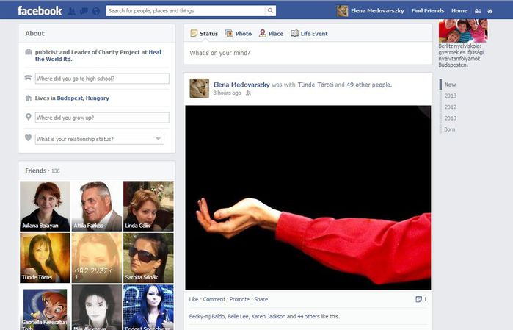
Task: Open the notifications globe icon
Action: (x=96, y=12)
